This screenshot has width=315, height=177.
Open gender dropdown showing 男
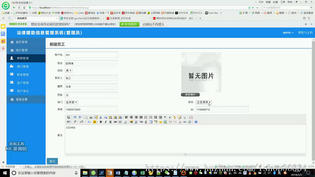69,71
